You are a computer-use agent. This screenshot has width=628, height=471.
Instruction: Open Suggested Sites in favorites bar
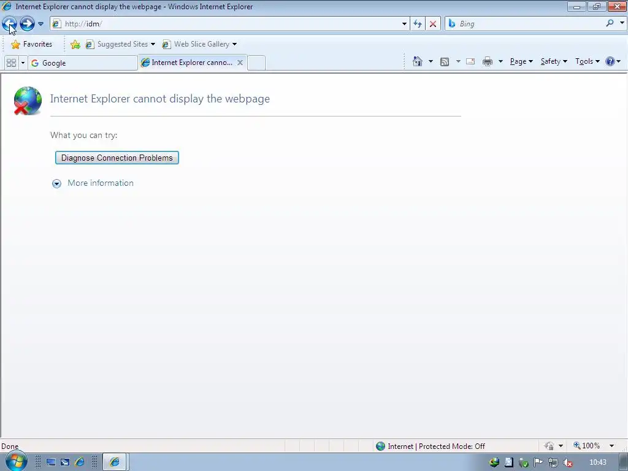point(120,44)
